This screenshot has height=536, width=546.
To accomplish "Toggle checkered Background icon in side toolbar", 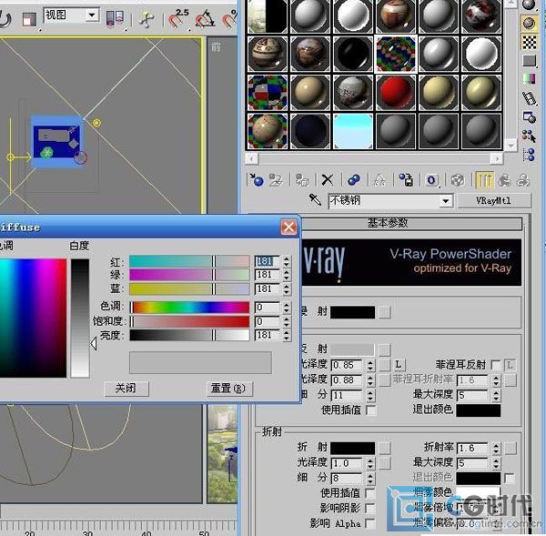I will (530, 43).
